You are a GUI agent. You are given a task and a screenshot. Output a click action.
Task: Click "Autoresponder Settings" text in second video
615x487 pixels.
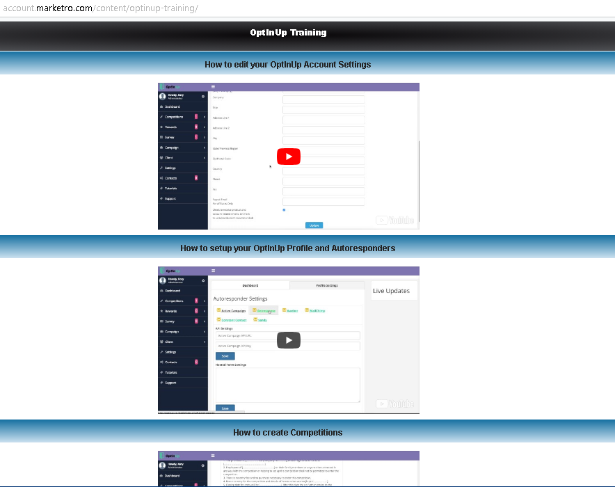click(x=240, y=298)
